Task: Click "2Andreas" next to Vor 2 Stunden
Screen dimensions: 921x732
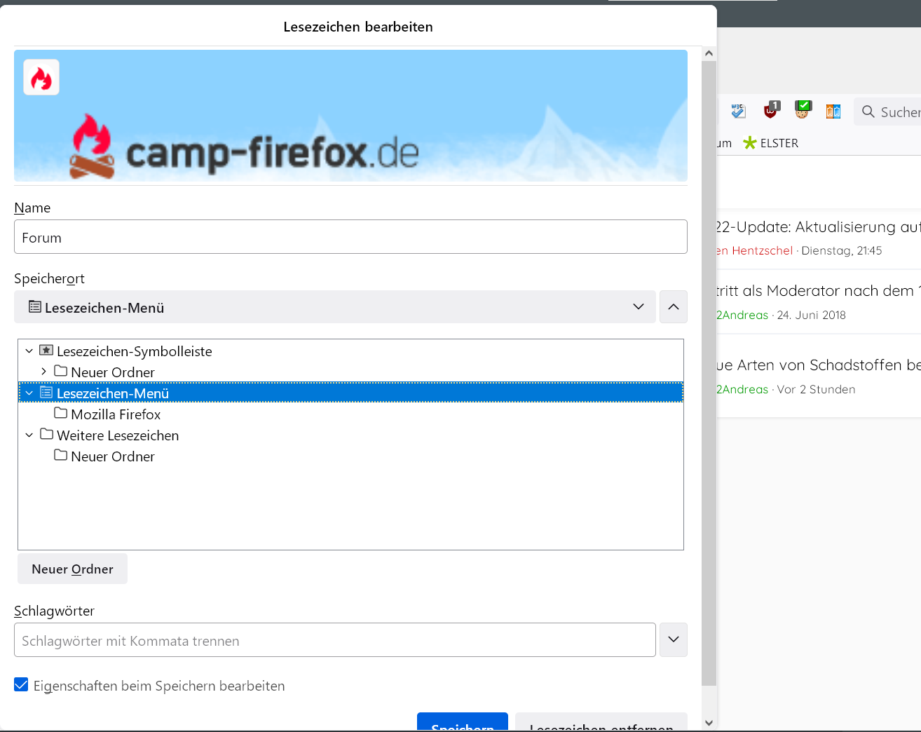Action: pyautogui.click(x=742, y=390)
